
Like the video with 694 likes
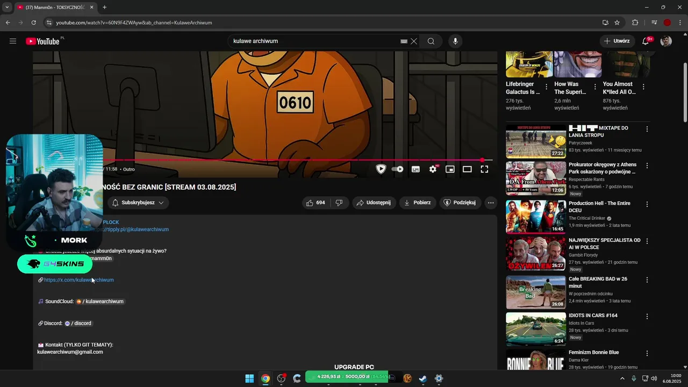(x=316, y=203)
